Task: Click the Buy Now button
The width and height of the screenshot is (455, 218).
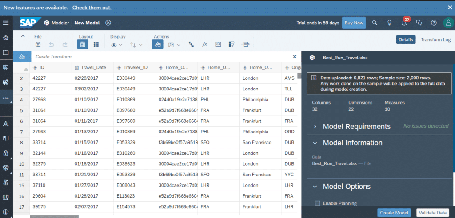Action: (x=354, y=23)
